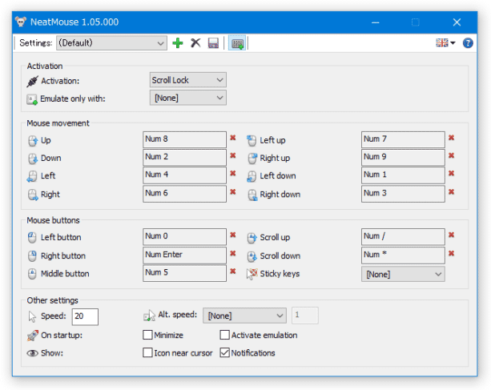Viewport: 491px width, 390px height.
Task: Click the Speed value box showing 20
Action: click(85, 317)
